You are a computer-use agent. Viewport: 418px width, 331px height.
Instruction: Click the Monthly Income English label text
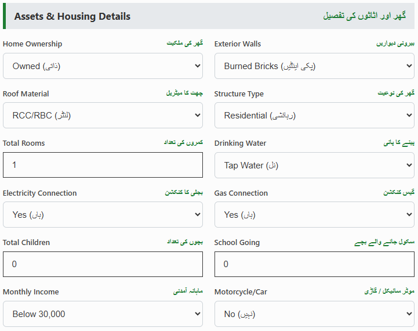[31, 292]
